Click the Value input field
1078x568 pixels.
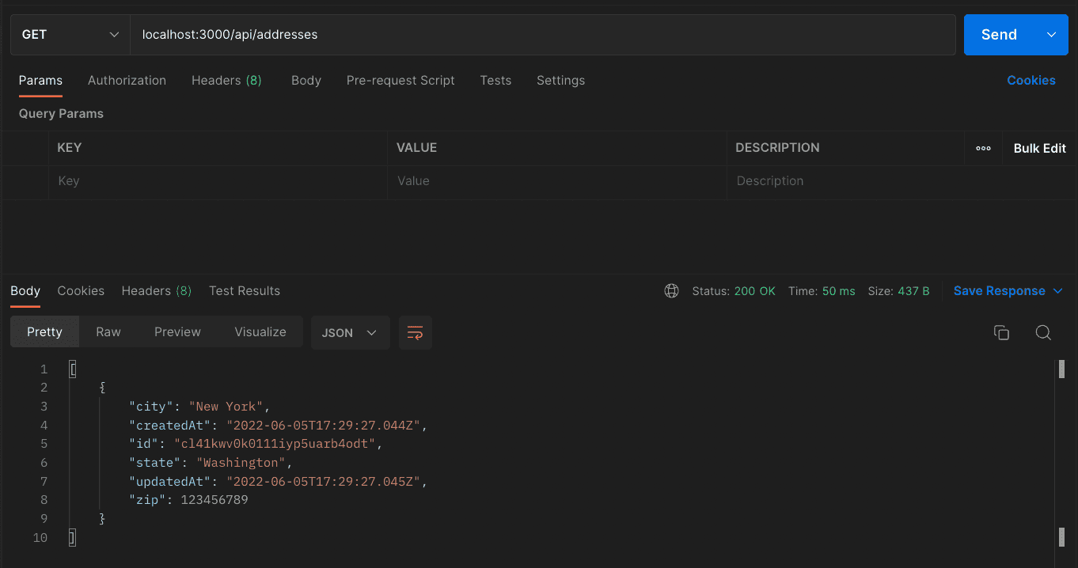coord(557,181)
